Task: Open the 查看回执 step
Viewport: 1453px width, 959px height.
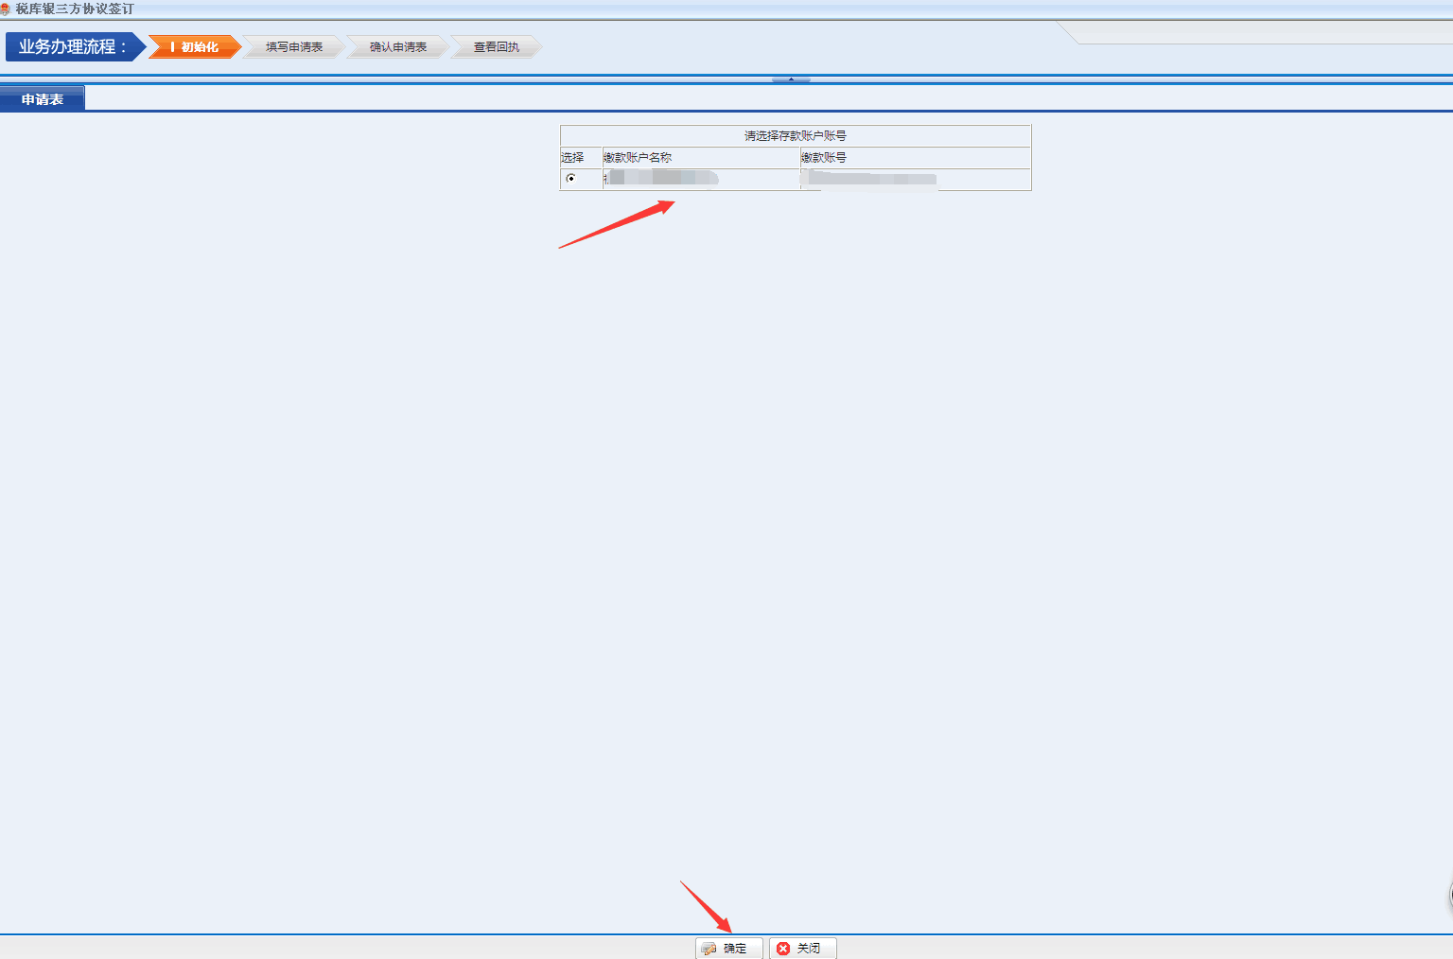Action: (x=497, y=47)
